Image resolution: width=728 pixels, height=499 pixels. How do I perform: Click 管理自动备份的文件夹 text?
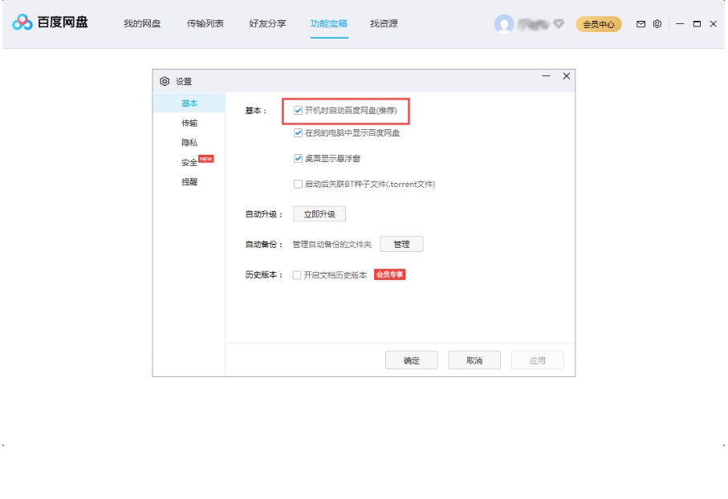pyautogui.click(x=332, y=245)
